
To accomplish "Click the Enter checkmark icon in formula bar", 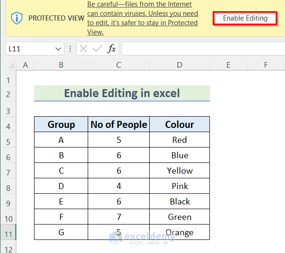I will (97, 49).
